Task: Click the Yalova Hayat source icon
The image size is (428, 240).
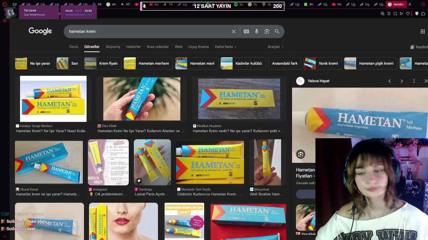Action: pyautogui.click(x=300, y=81)
